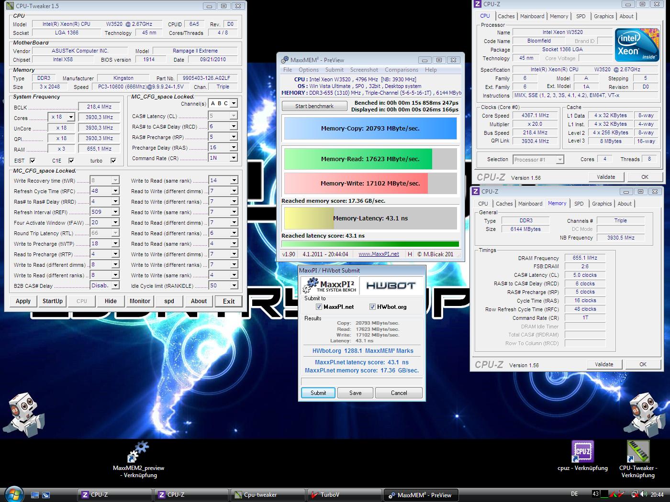Click the empty text field above Submit

click(x=361, y=381)
